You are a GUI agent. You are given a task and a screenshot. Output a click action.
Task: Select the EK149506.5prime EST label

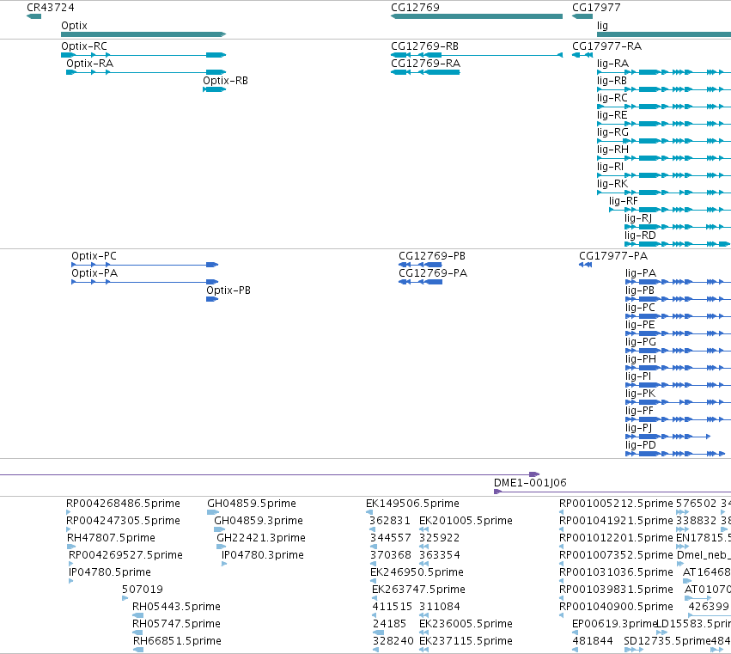click(x=412, y=504)
